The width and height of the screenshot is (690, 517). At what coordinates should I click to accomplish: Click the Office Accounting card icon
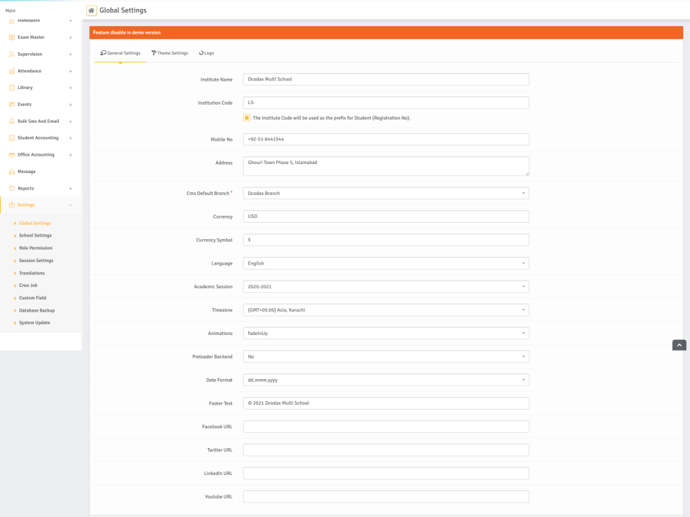12,154
